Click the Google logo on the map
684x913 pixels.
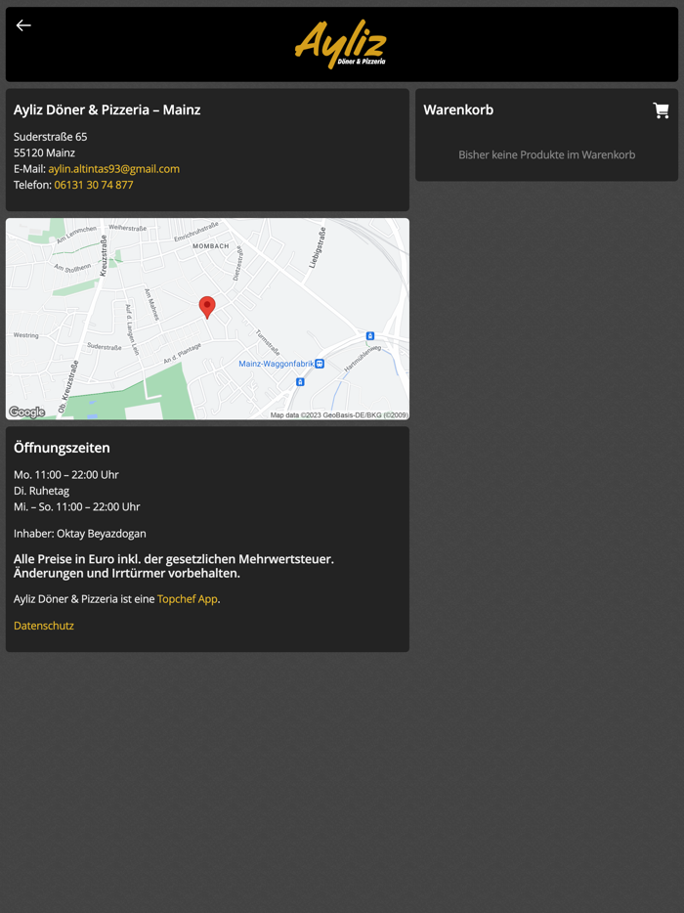click(26, 413)
